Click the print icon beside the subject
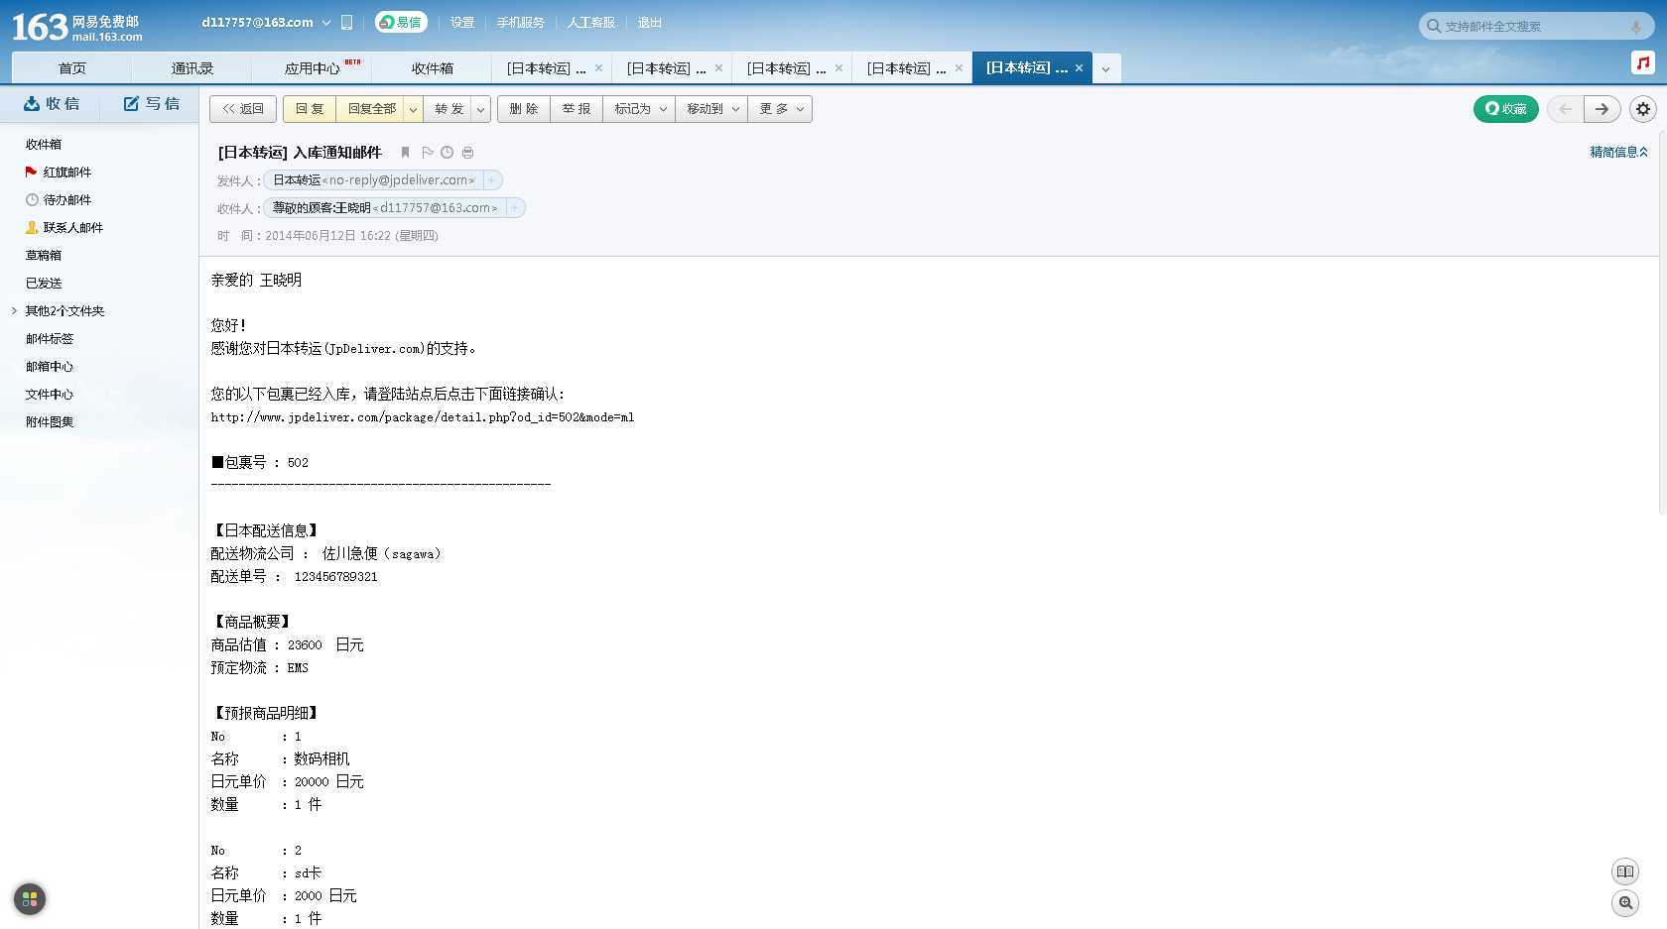The height and width of the screenshot is (929, 1667). coord(467,153)
